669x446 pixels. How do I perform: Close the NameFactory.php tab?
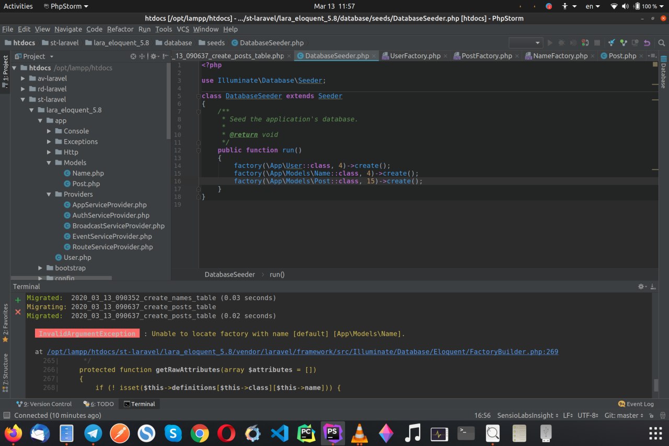pos(593,56)
